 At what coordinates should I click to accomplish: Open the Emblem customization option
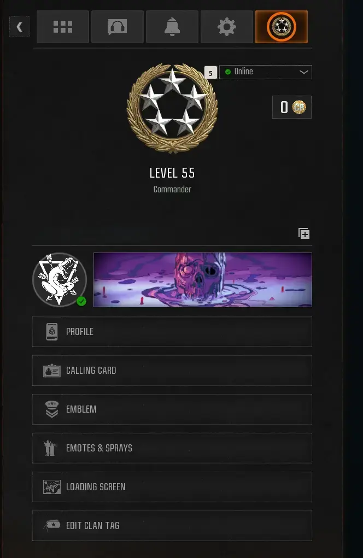coord(172,409)
